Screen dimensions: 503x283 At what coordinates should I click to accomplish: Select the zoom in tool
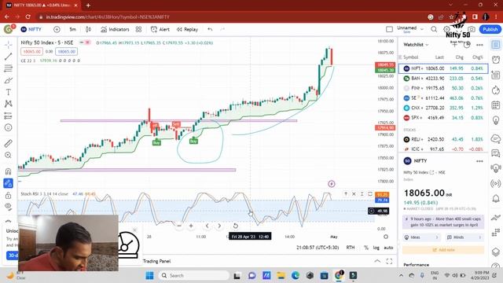tap(9, 156)
